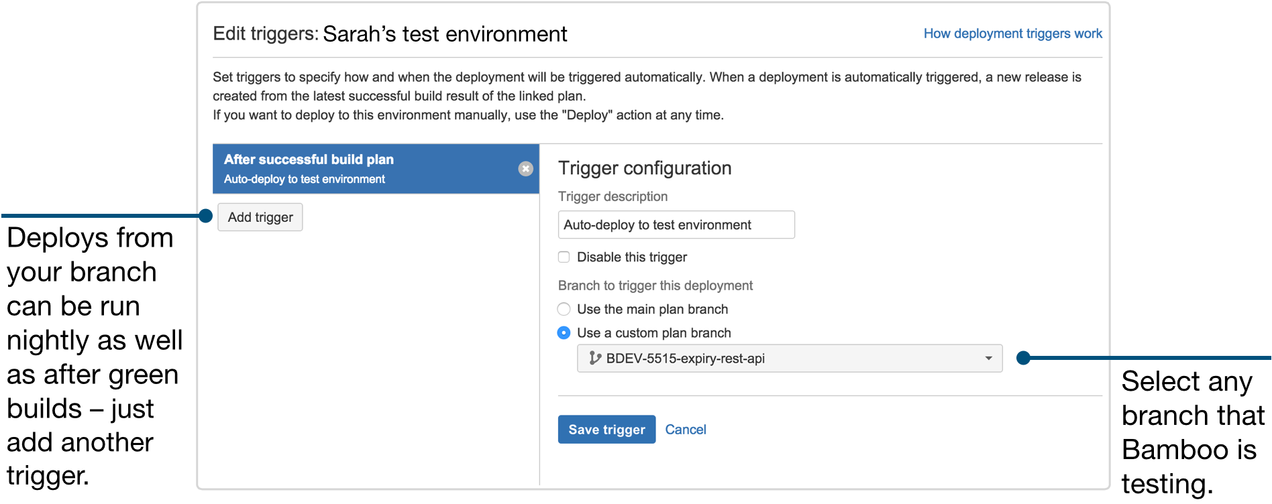Choose the 'Use a custom plan branch' radio button
Viewport: 1272px width, 504px height.
point(564,333)
